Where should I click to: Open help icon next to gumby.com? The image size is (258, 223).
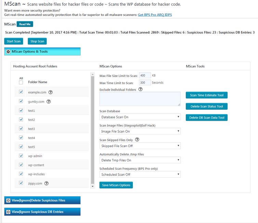[x=49, y=102]
